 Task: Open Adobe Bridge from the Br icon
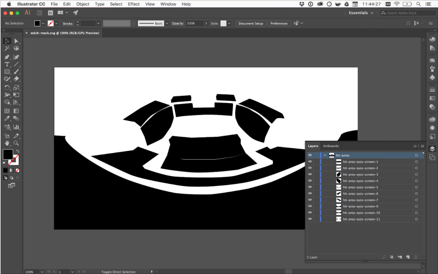tap(40, 13)
